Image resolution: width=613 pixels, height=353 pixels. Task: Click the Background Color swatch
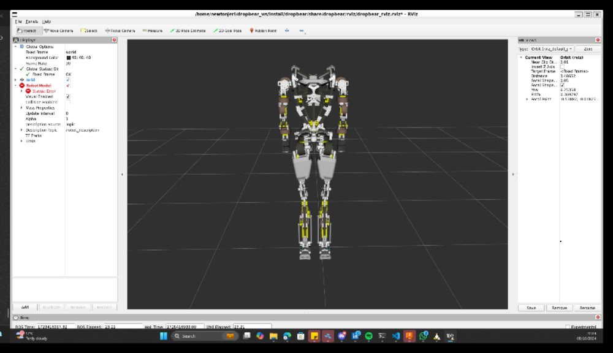(x=69, y=58)
